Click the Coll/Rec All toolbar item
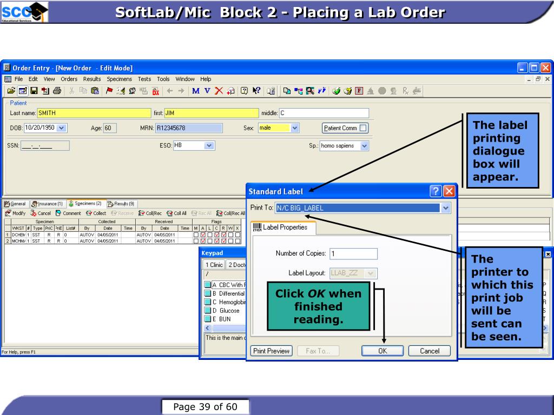 230,213
